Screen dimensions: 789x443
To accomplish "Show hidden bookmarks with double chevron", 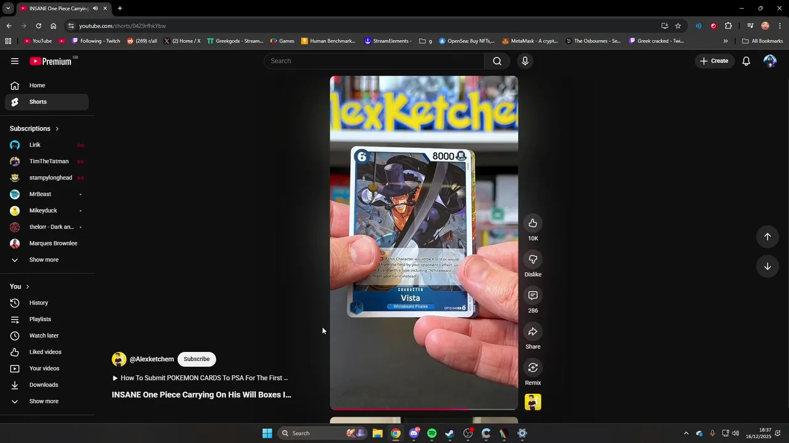I will coord(726,41).
